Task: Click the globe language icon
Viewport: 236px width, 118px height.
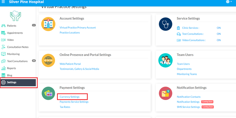Action: 228,2
